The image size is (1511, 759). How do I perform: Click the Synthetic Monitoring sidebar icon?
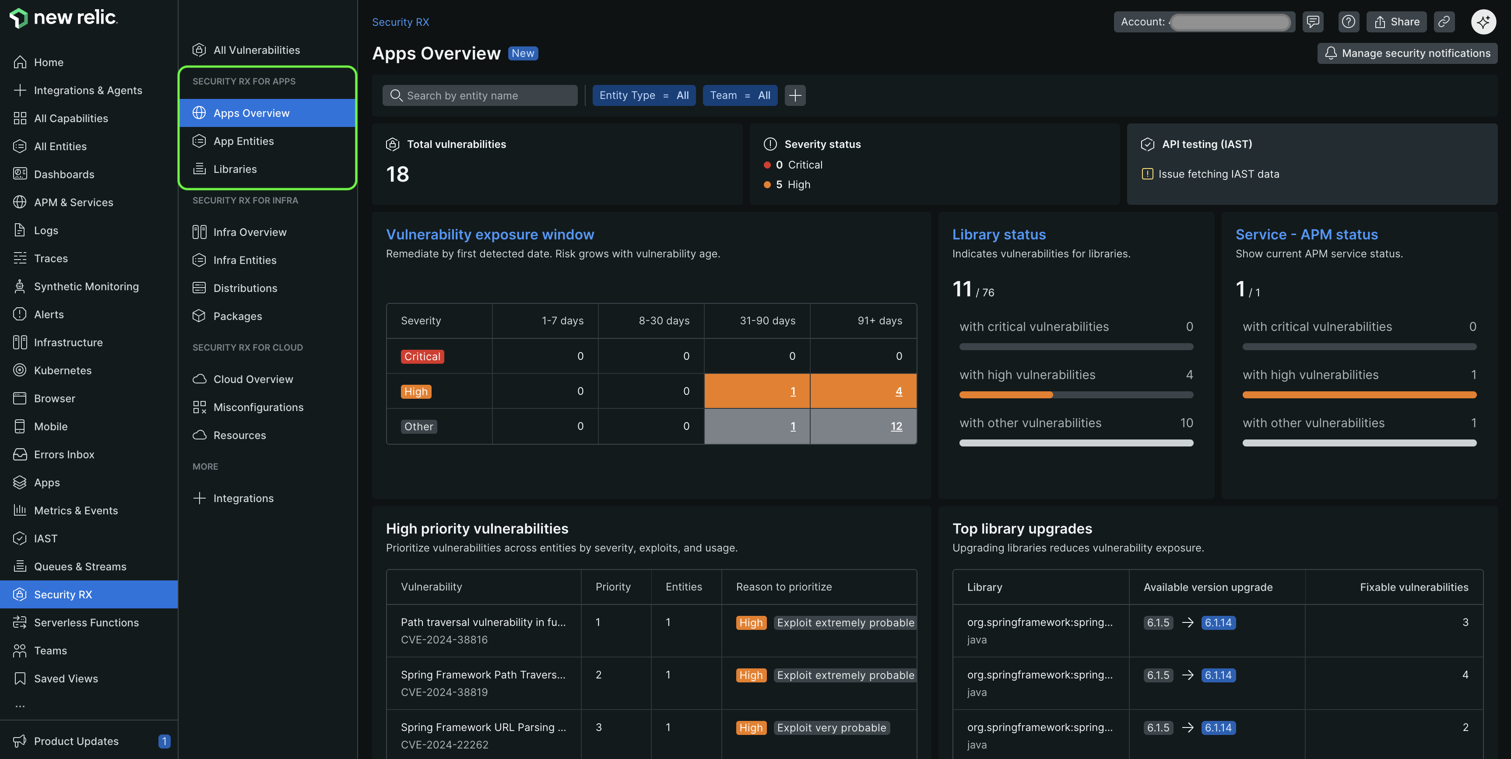tap(20, 286)
